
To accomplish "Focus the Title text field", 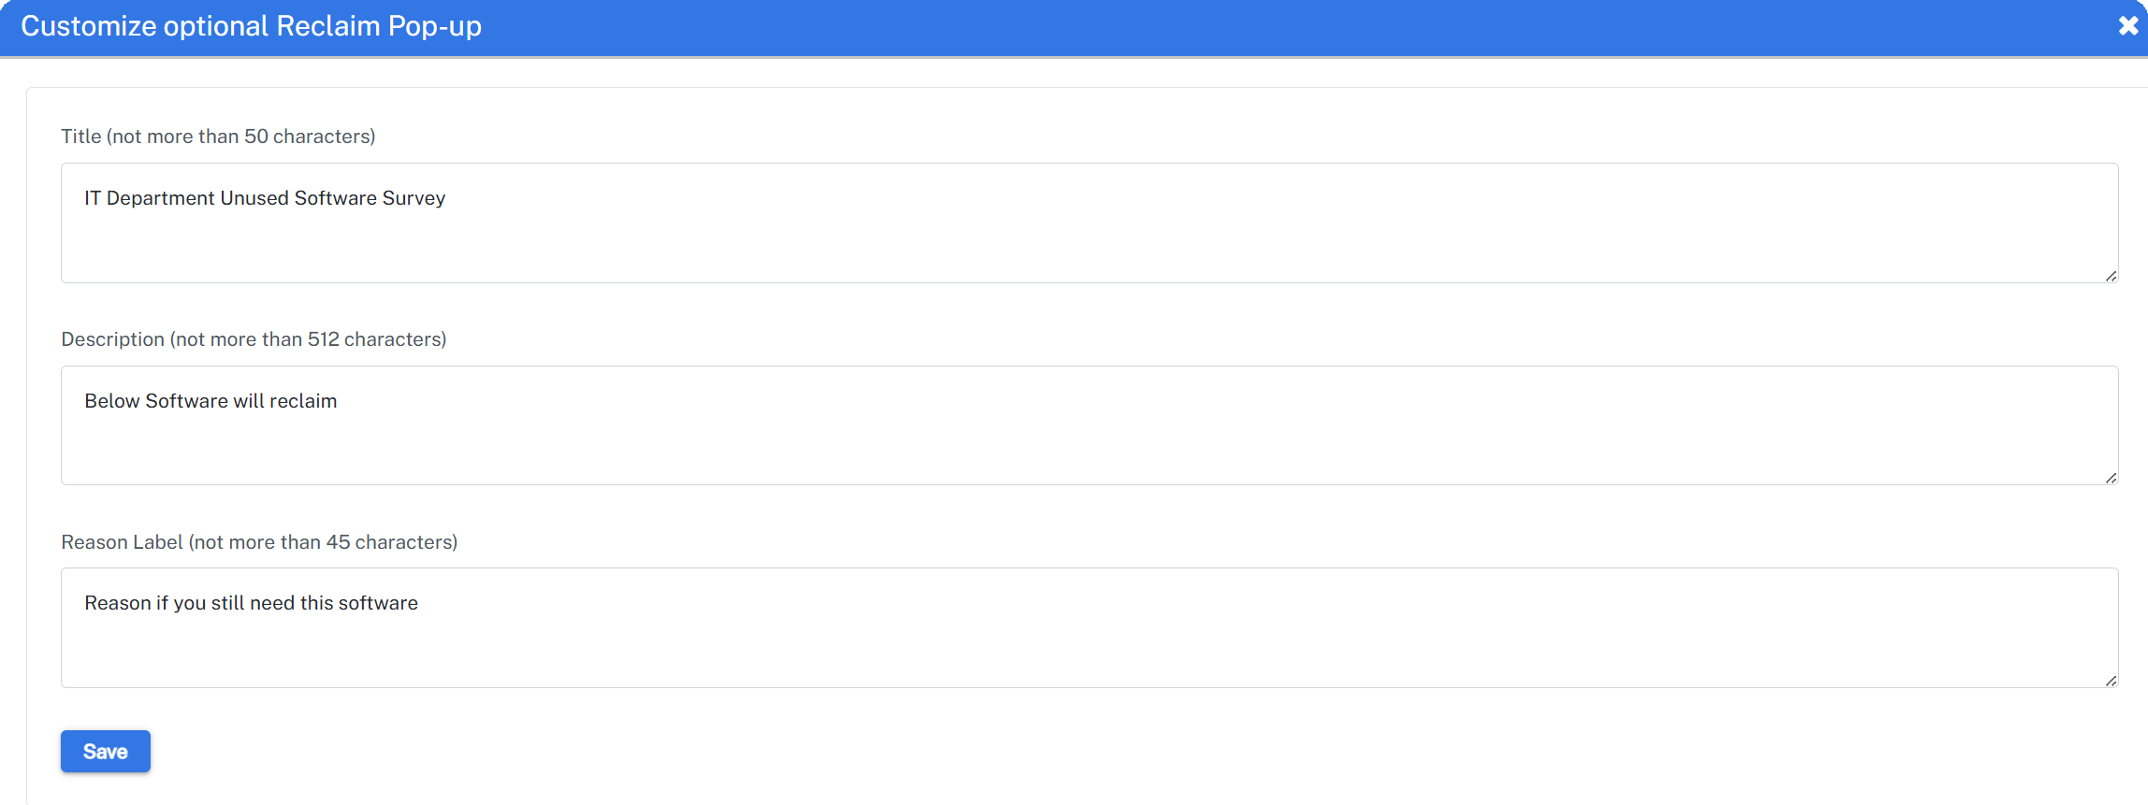I will [1089, 223].
